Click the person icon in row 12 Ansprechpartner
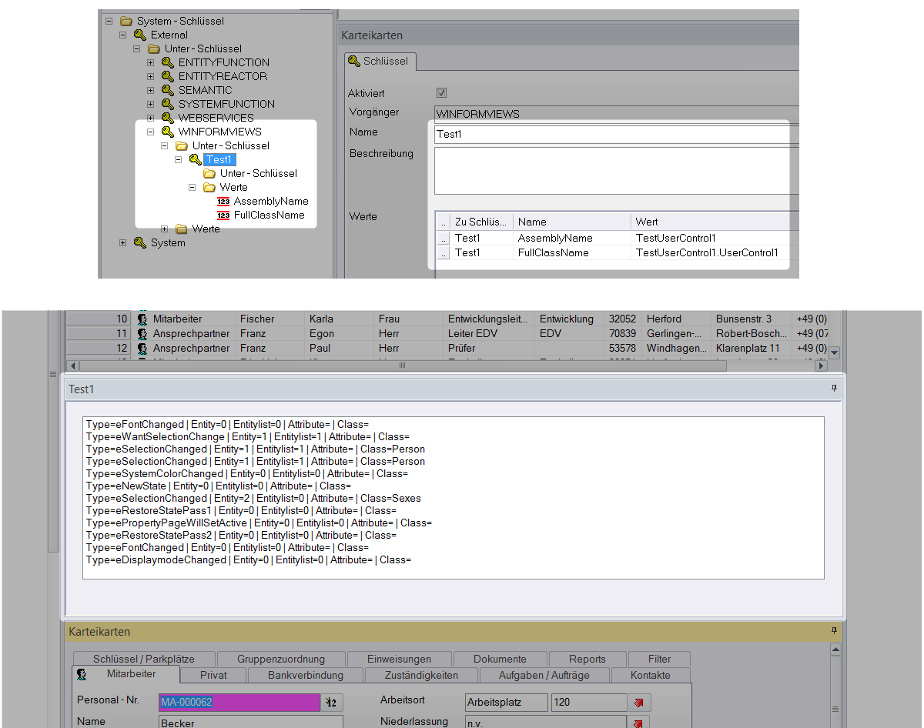 [142, 348]
